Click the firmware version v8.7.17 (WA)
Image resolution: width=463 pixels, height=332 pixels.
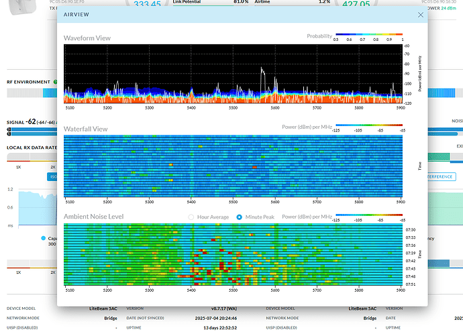tap(224, 309)
